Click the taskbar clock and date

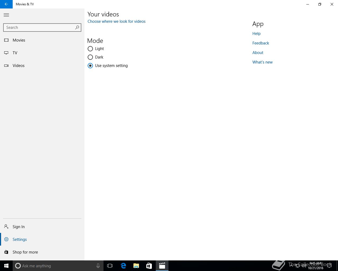click(x=316, y=266)
